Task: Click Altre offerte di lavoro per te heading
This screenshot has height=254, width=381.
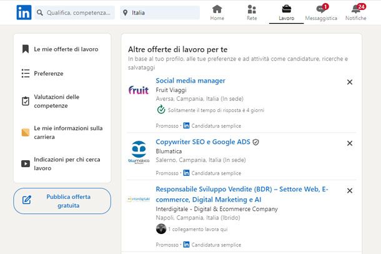Action: click(x=178, y=49)
